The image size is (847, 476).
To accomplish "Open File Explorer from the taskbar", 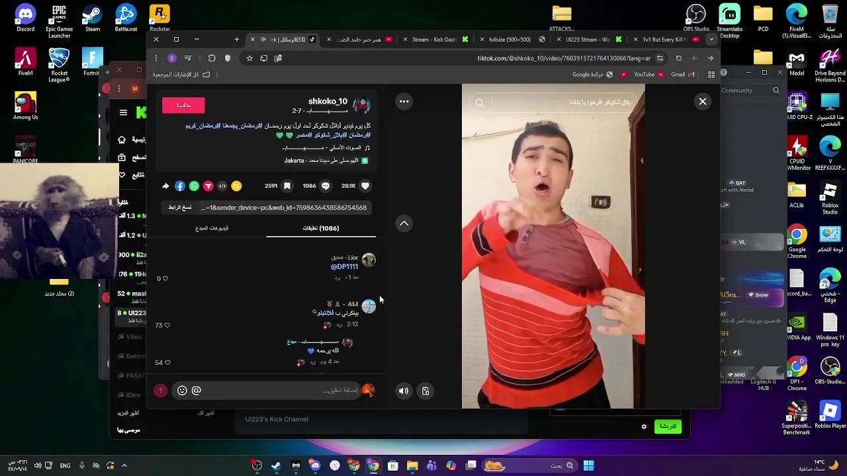I will pos(412,465).
